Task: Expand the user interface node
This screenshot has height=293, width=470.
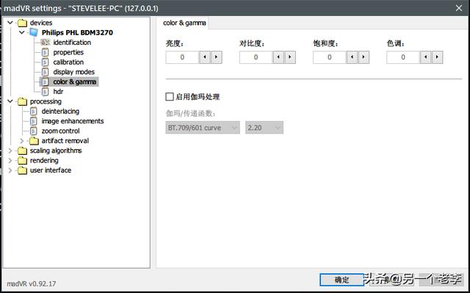Action: click(x=10, y=170)
